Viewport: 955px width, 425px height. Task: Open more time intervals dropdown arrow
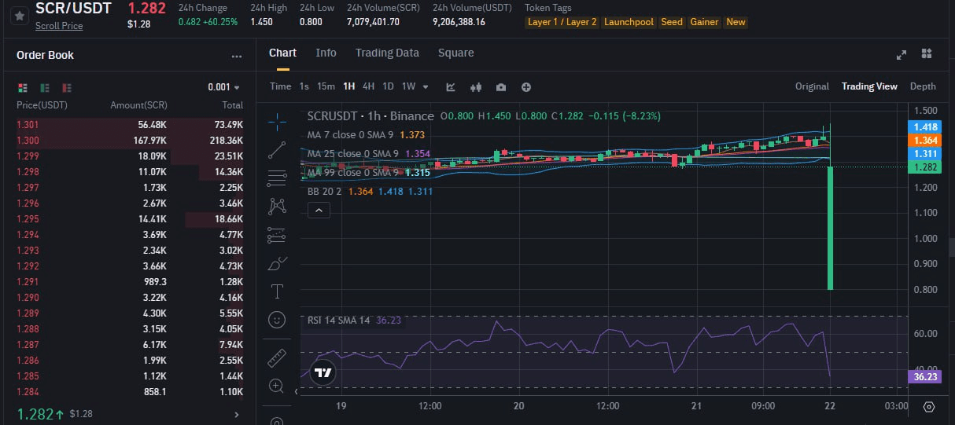click(426, 87)
